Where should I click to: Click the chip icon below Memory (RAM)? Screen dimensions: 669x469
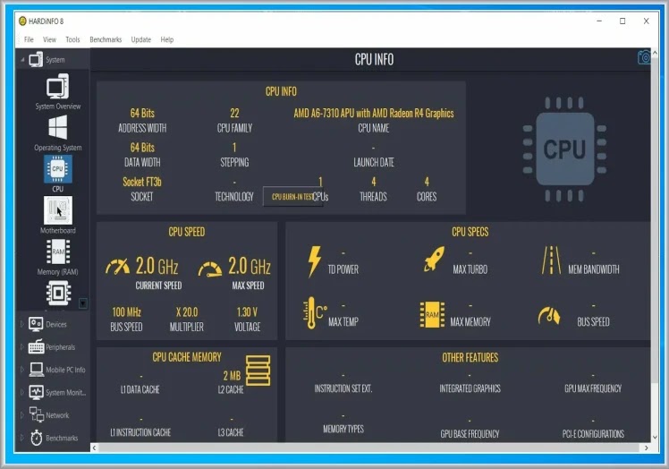(x=58, y=293)
